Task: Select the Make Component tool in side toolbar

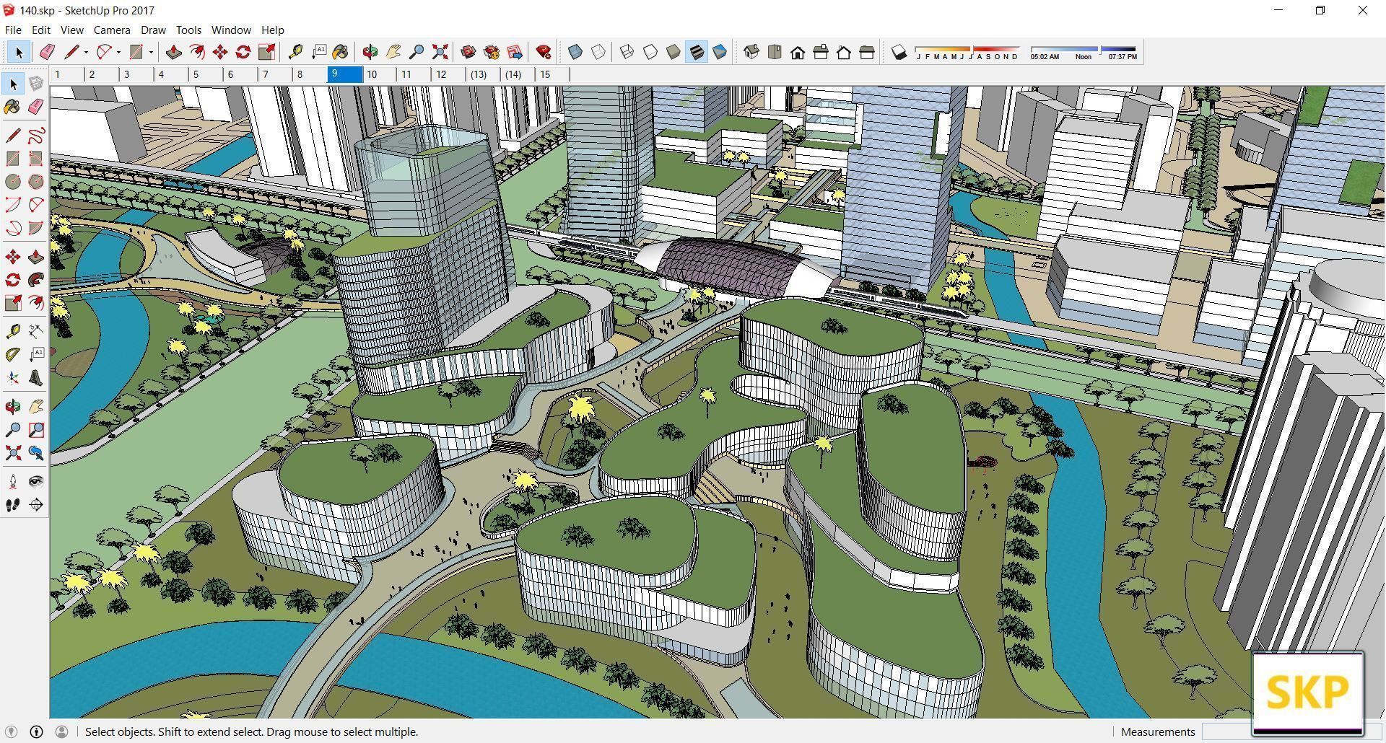Action: tap(36, 84)
